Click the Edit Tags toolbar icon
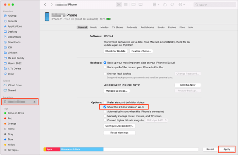238x155 pixels. (x=172, y=4)
